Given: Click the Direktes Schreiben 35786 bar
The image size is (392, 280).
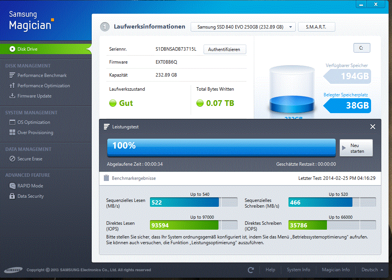Looking at the screenshot, I should click(332, 225).
